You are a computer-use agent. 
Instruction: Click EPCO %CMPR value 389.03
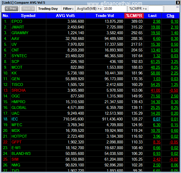(x=137, y=21)
